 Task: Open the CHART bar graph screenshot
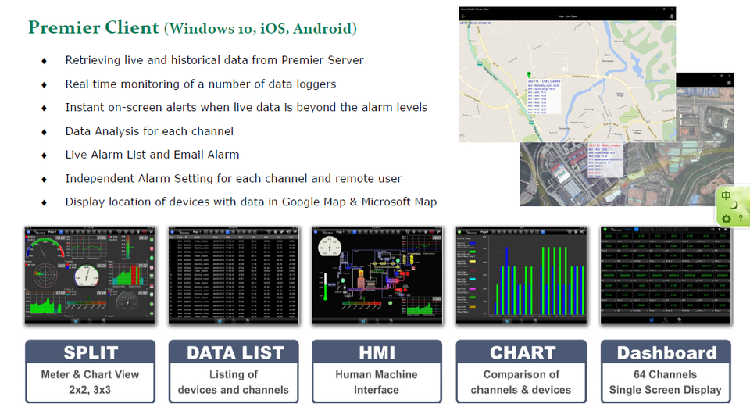521,276
